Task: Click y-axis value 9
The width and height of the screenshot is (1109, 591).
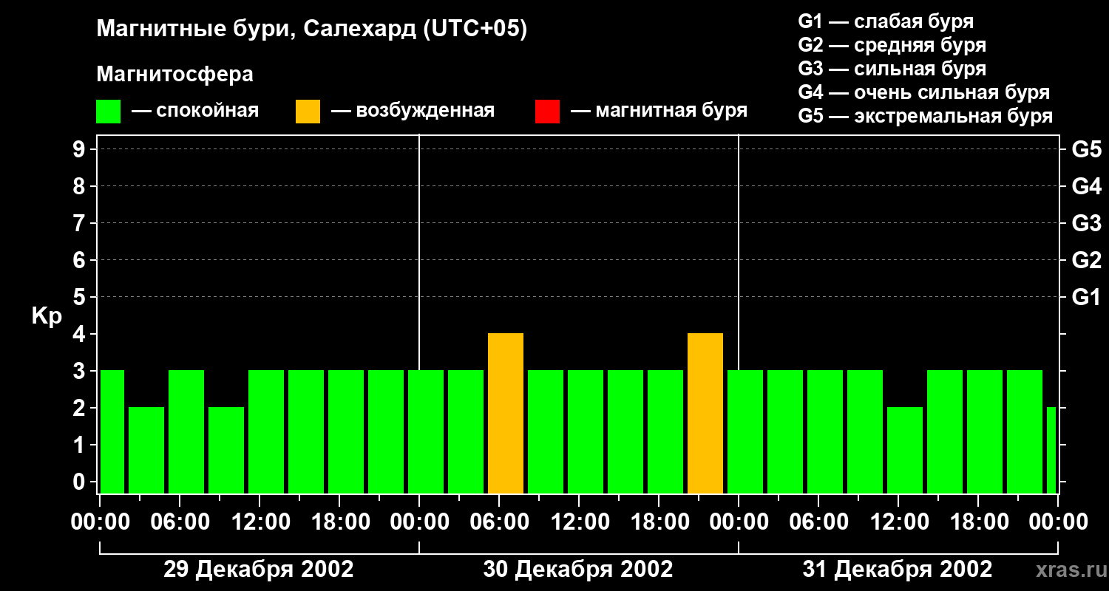Action: point(81,149)
